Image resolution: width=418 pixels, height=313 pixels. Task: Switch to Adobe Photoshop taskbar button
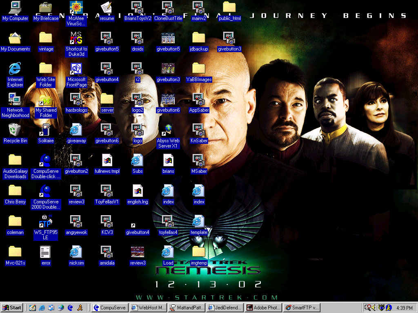[263, 308]
